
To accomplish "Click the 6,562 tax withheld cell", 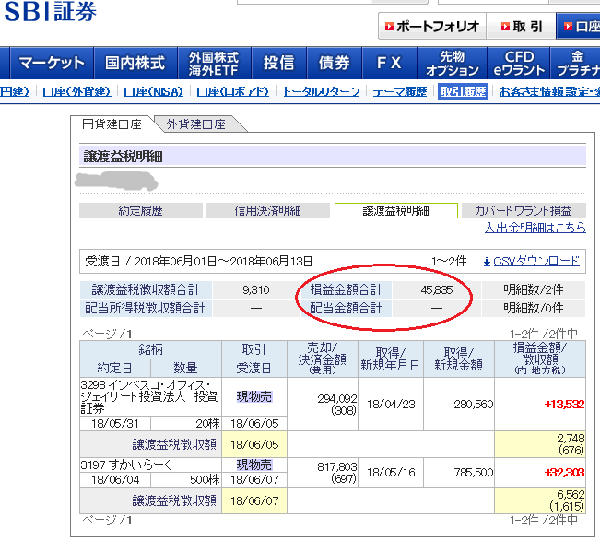I will [540, 500].
